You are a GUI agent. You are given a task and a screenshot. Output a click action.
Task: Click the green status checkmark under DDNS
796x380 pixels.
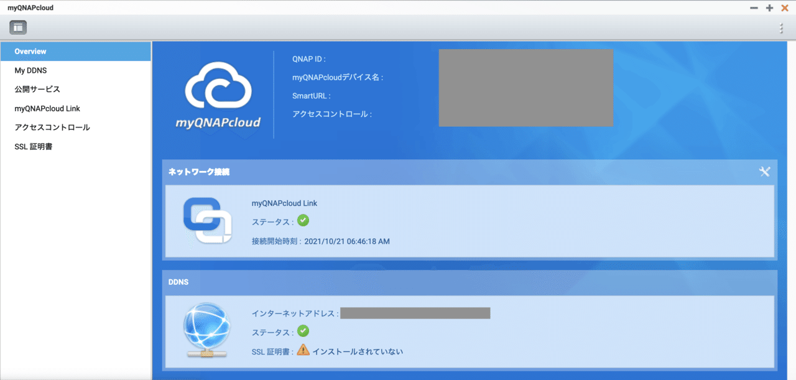pos(303,331)
